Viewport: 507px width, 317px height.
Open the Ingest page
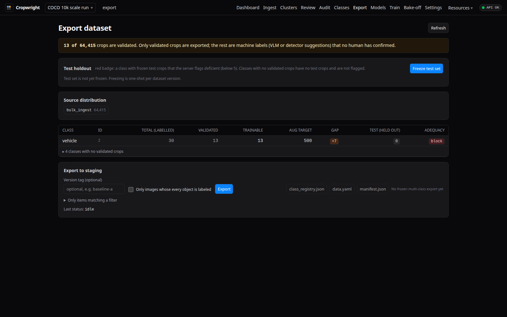(x=270, y=8)
